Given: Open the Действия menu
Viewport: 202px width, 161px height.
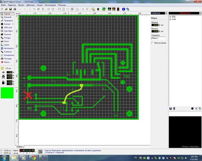Looking at the screenshot, I should (x=30, y=5).
